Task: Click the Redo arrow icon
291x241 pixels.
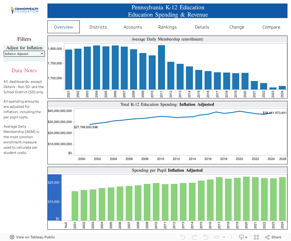Action: [x=194, y=237]
